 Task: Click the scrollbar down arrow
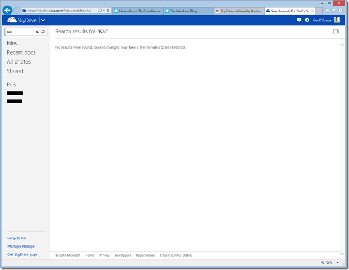(x=342, y=254)
